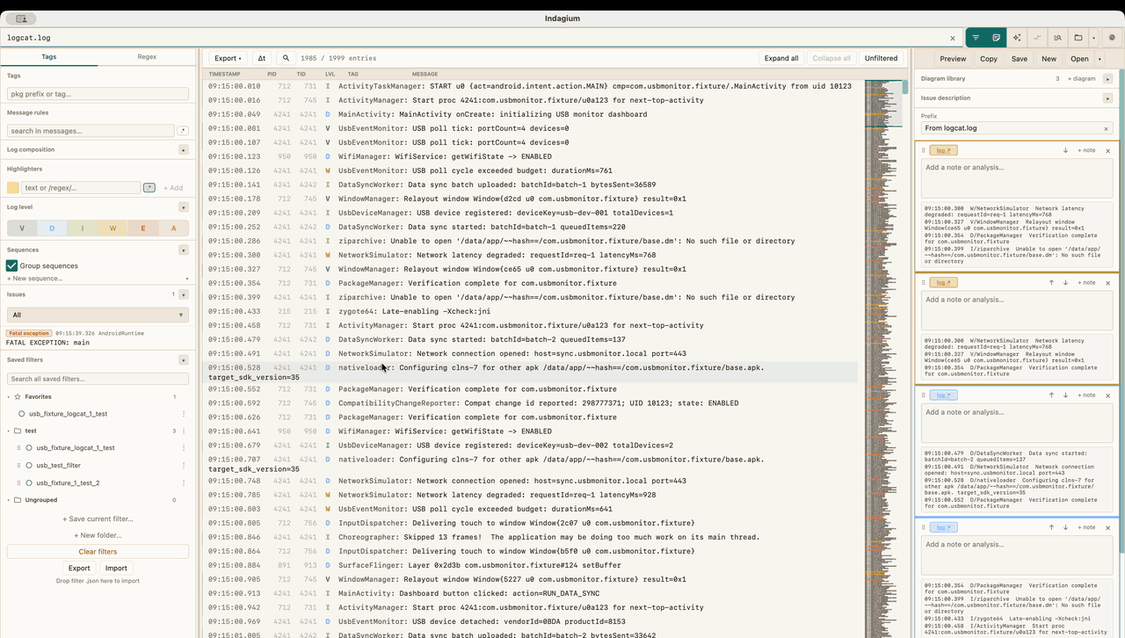The height and width of the screenshot is (638, 1125).
Task: Collapse the Issues section
Action: [x=184, y=295]
